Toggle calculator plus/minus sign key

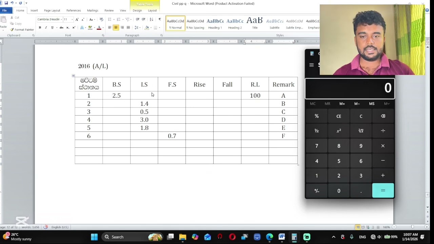[317, 191]
